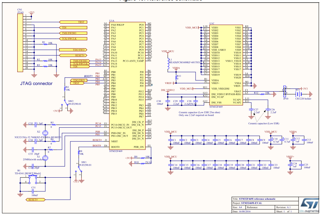This screenshot has height=216, width=322.
Task: Click the DSI_CK_P pin name
Action: pyautogui.click(x=138, y=122)
